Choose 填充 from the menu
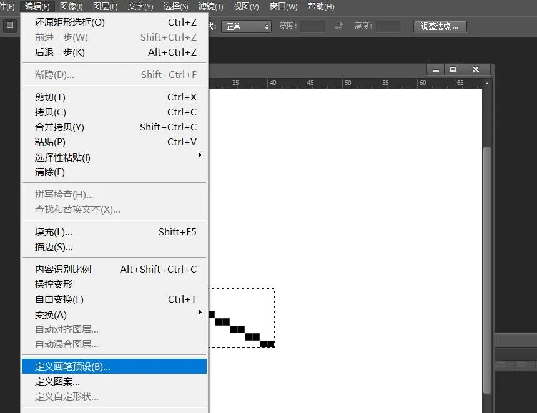The height and width of the screenshot is (413, 537). [114, 232]
